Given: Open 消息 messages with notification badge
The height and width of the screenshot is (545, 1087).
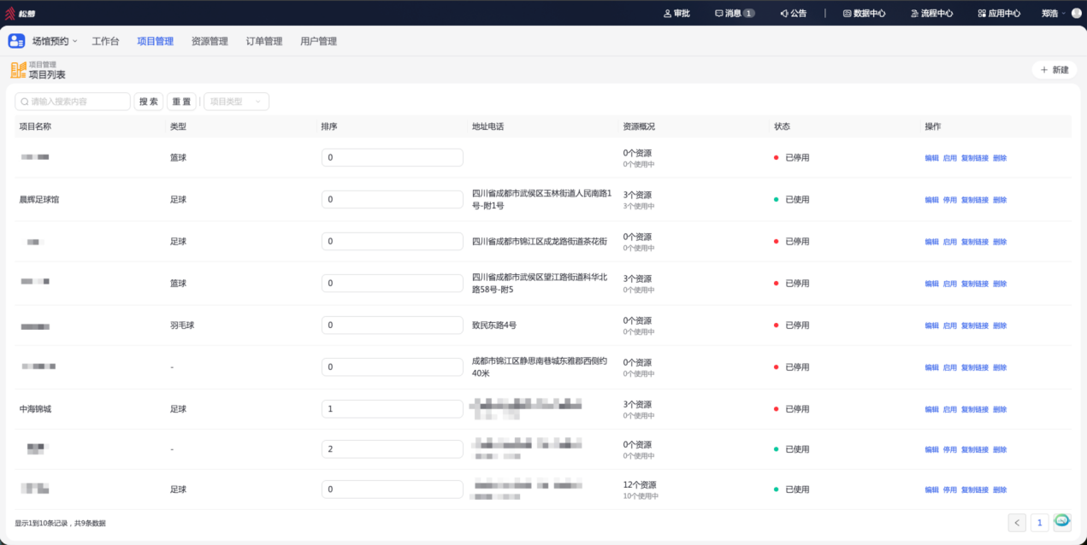Looking at the screenshot, I should [x=735, y=13].
